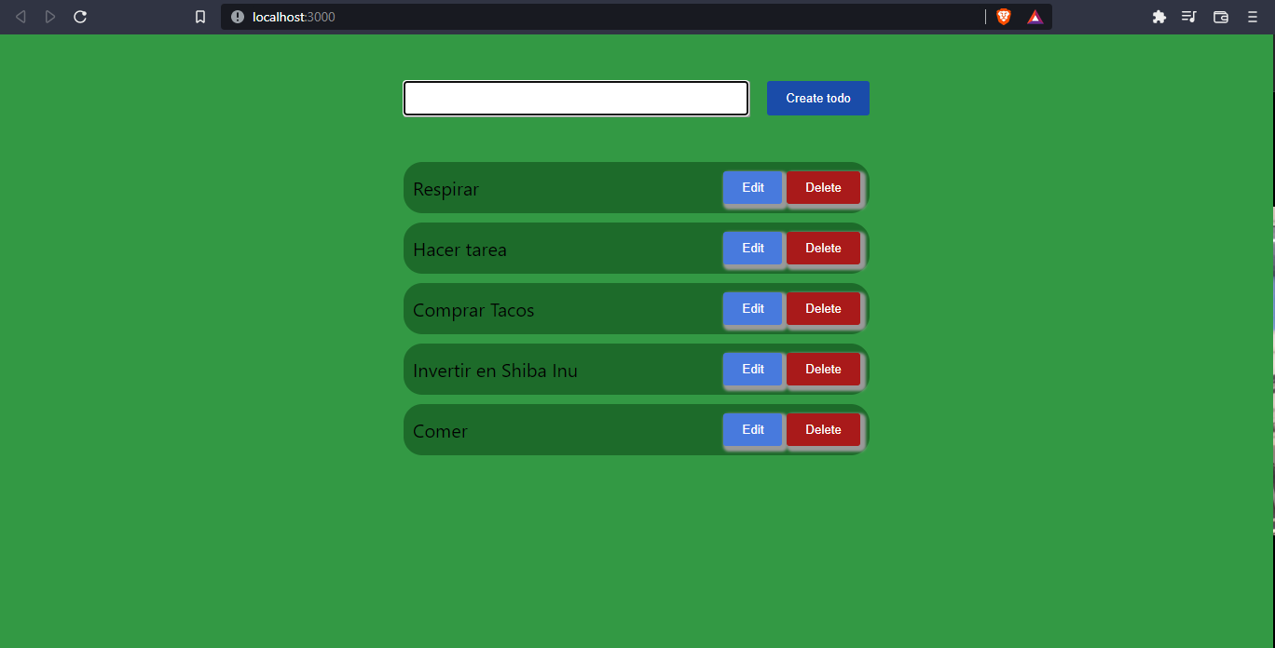This screenshot has width=1275, height=648.
Task: Edit the "Respirar" todo
Action: click(x=752, y=187)
